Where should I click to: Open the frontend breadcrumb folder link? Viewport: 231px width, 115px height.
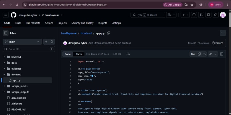[x=86, y=33]
